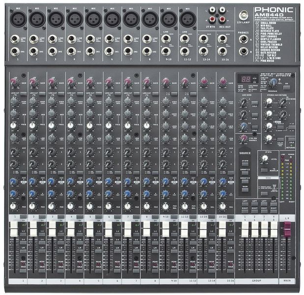
Task: Adjust the CTRL RM / PHONES knob
Action: [244, 138]
